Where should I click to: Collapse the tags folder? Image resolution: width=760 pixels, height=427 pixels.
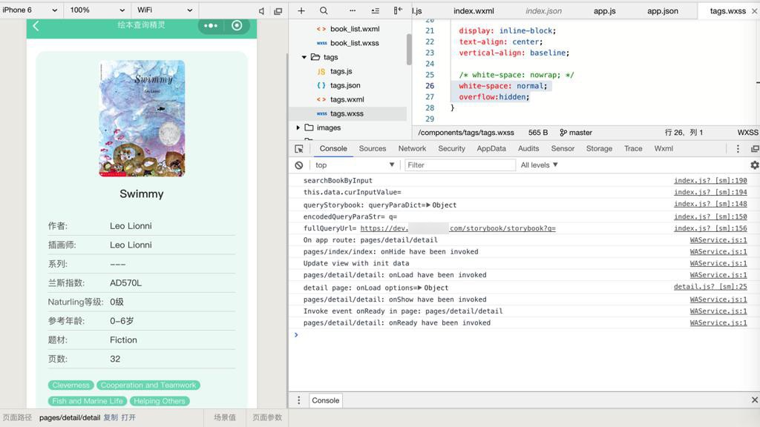pyautogui.click(x=304, y=57)
